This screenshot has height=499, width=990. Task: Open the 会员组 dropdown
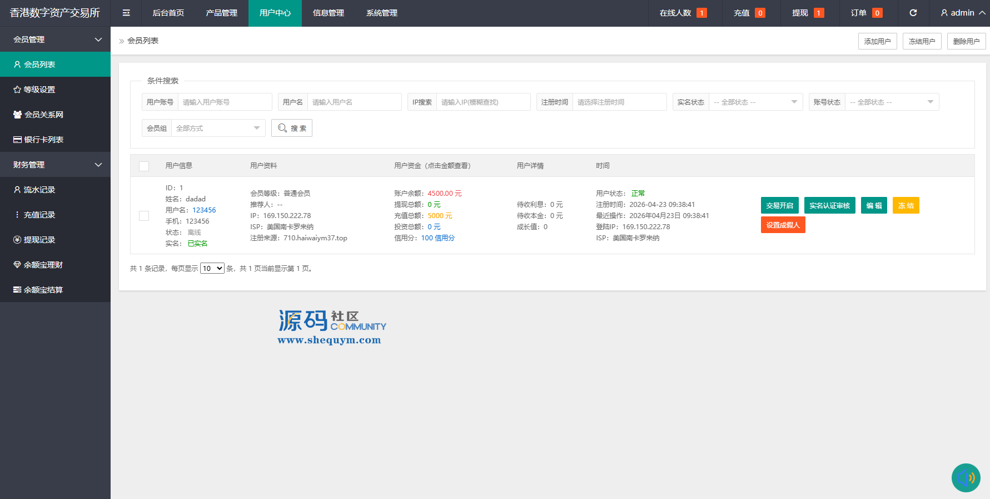pyautogui.click(x=217, y=129)
